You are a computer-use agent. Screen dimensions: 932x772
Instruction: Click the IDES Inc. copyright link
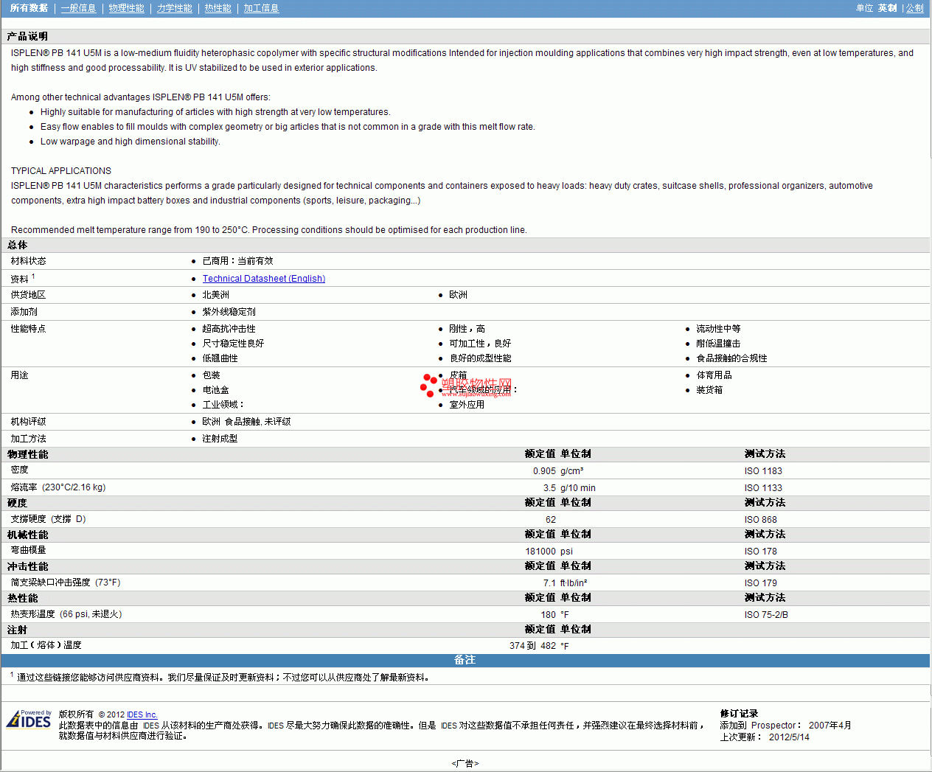tap(142, 714)
